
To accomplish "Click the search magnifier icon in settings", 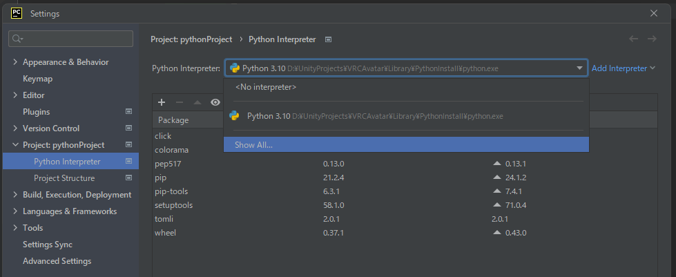I will coord(17,39).
